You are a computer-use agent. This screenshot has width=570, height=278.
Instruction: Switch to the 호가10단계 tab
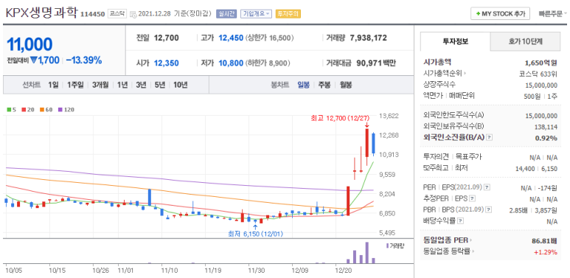point(525,41)
